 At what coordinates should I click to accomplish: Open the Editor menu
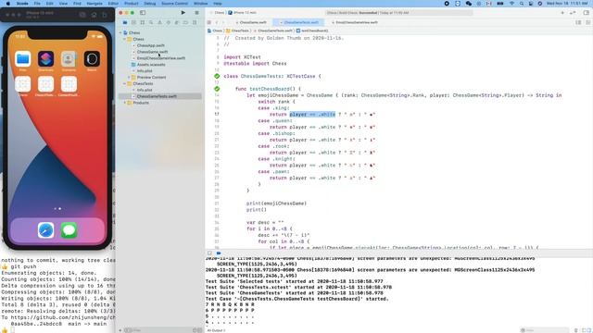pos(113,4)
